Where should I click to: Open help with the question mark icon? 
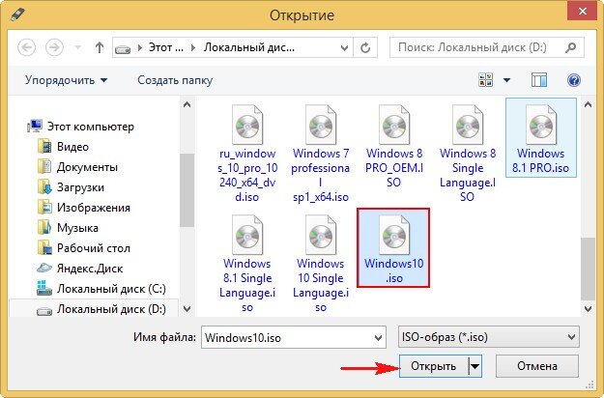pyautogui.click(x=574, y=80)
